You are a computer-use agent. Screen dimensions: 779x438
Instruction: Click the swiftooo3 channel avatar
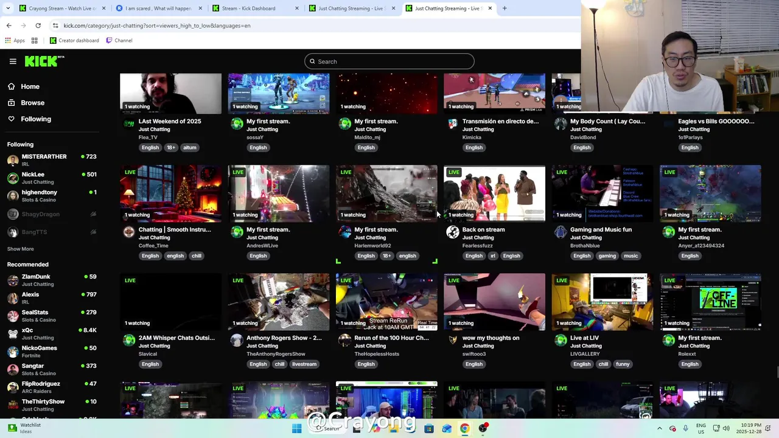click(x=453, y=340)
